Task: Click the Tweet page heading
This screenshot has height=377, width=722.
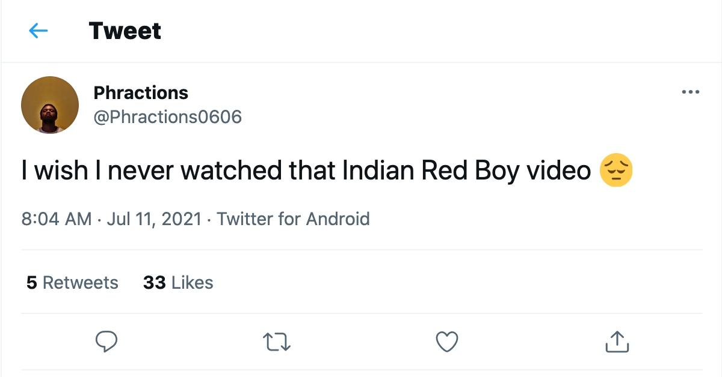Action: point(125,31)
